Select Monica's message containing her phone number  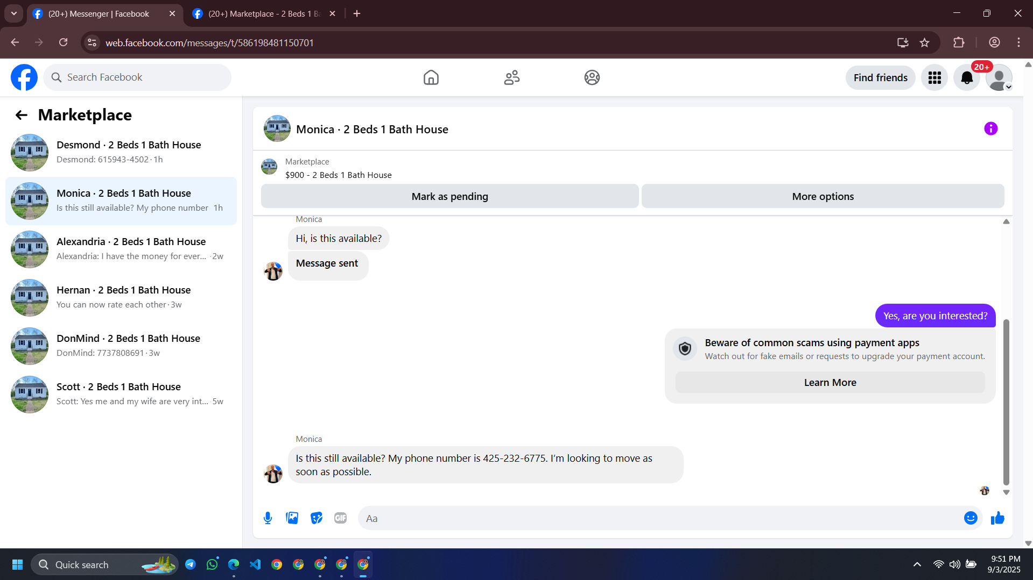[x=486, y=465]
